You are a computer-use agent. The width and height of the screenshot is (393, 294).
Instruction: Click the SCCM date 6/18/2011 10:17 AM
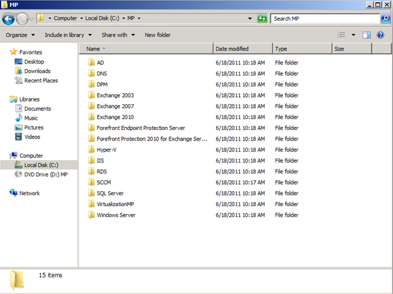click(240, 183)
